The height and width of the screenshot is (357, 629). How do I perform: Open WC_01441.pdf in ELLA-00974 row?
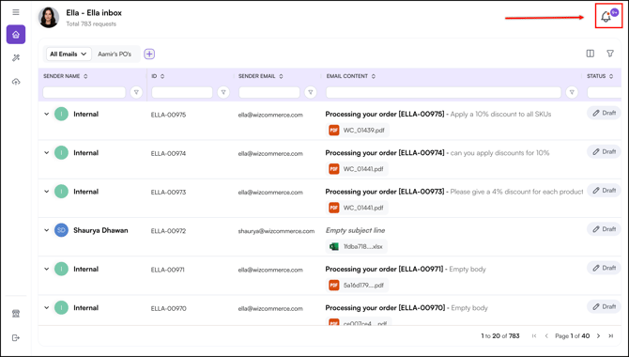[x=357, y=169]
